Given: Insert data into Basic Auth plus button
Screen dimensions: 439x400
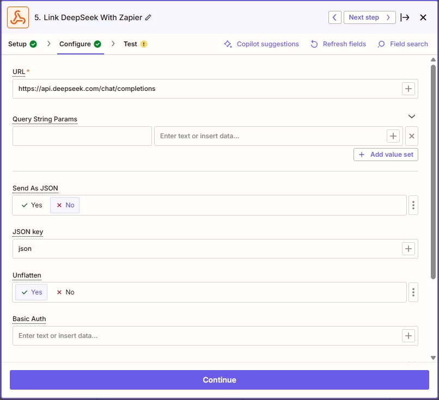Looking at the screenshot, I should pyautogui.click(x=408, y=336).
